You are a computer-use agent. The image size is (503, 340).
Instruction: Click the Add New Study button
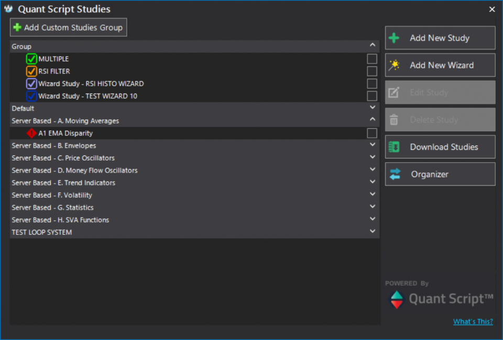(440, 38)
